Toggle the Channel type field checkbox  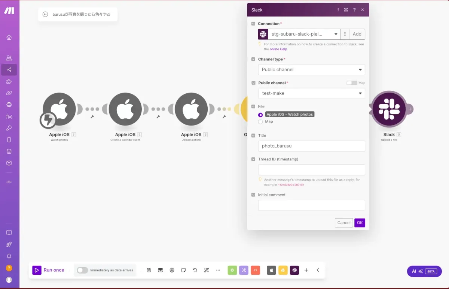coord(253,59)
